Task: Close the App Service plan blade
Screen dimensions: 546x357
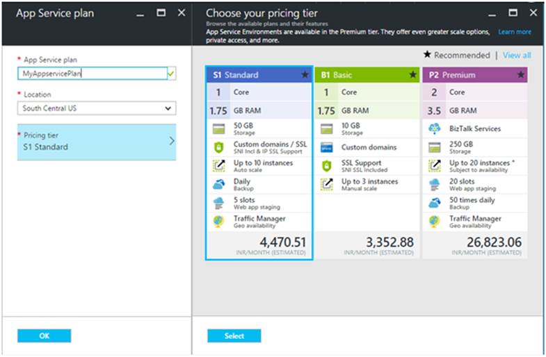Action: coord(182,13)
